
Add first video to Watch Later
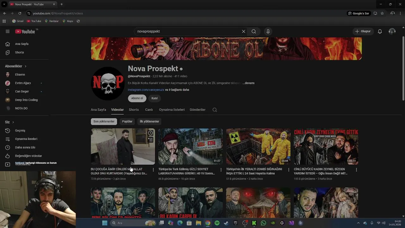[150, 133]
